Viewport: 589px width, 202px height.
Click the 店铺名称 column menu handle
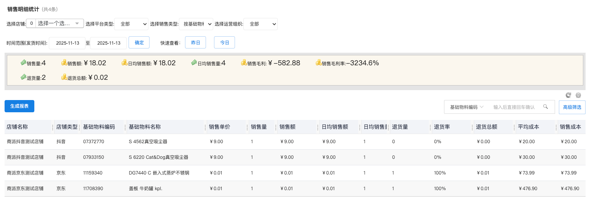tap(53, 127)
